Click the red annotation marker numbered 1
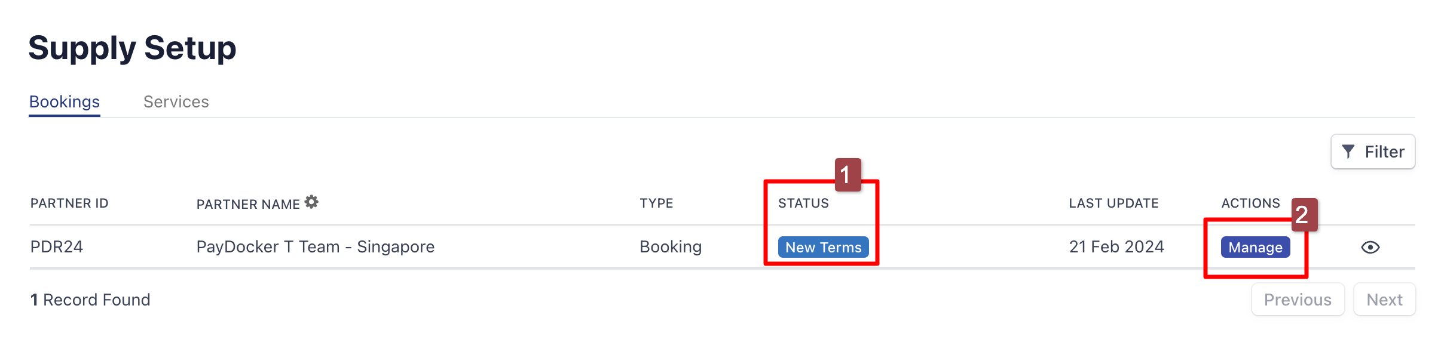Viewport: 1438px width, 358px height. [847, 175]
